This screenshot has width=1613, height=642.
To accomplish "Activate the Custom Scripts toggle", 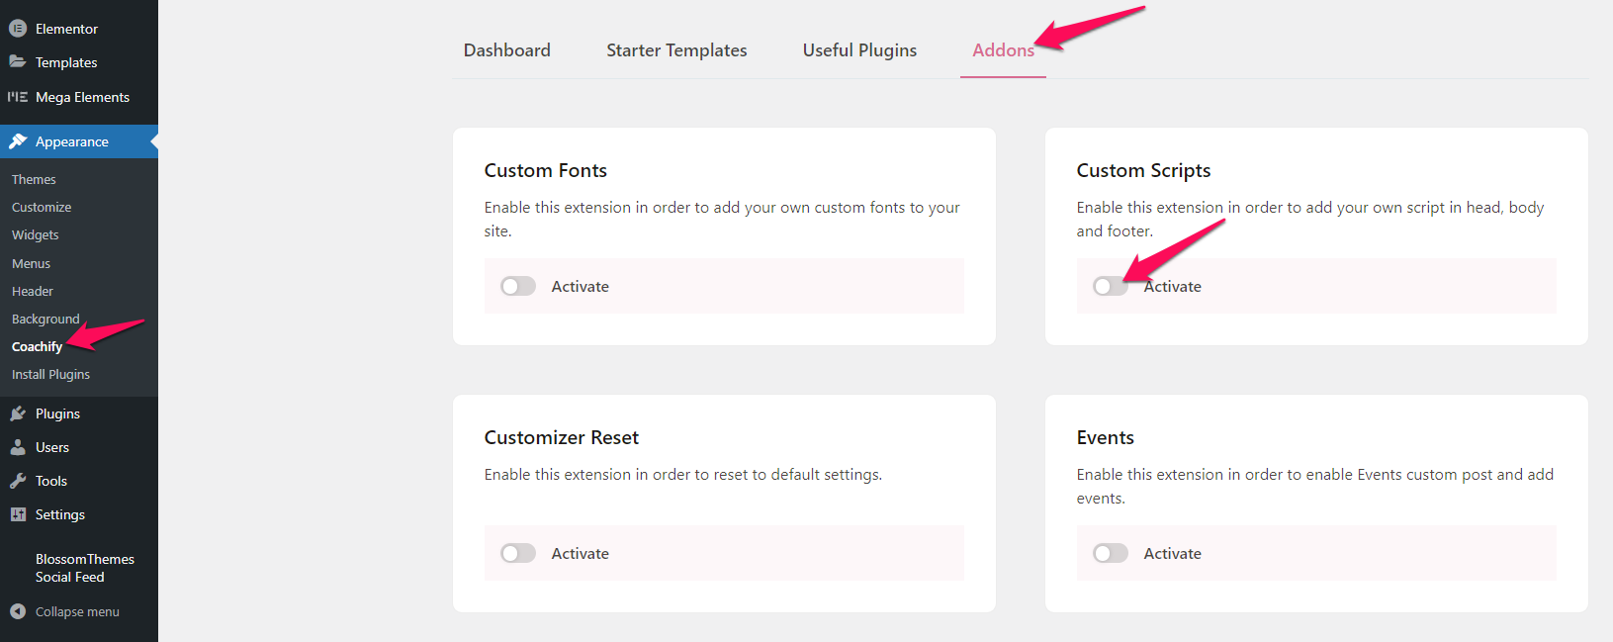I will pyautogui.click(x=1110, y=286).
